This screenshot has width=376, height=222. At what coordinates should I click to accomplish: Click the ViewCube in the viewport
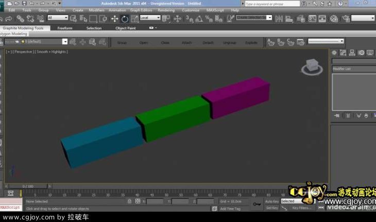tap(311, 66)
